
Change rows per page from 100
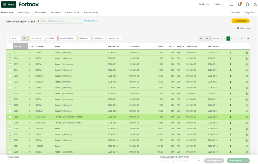(x=208, y=39)
